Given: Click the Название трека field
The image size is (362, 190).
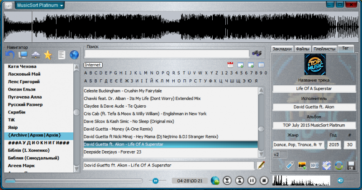Looking at the screenshot, I should 314,89.
